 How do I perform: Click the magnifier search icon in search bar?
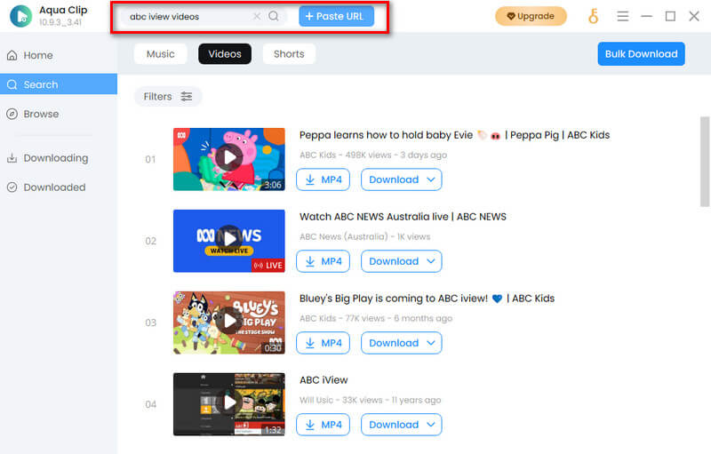274,16
